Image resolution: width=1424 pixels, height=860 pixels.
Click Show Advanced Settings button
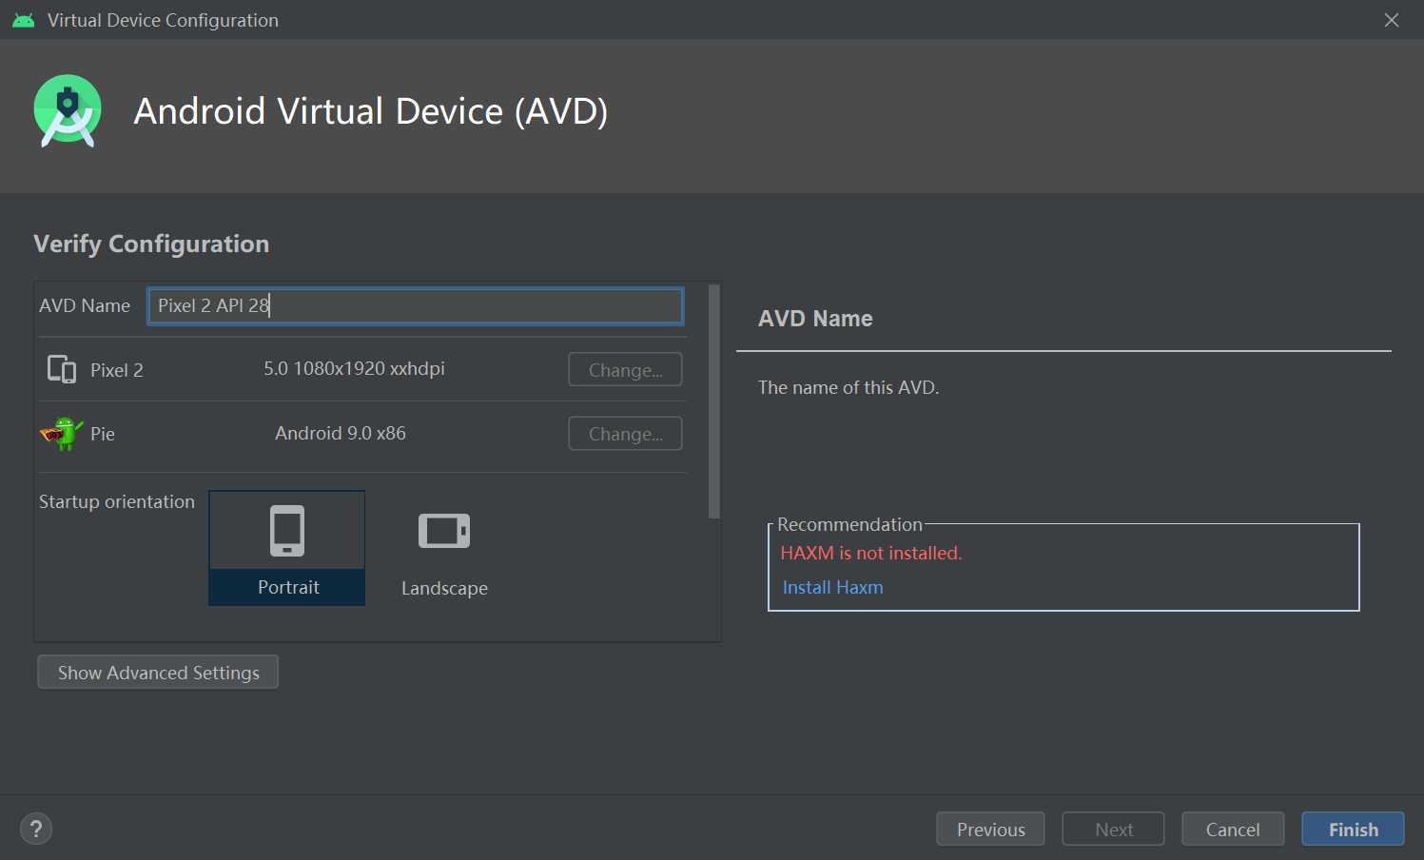(158, 673)
